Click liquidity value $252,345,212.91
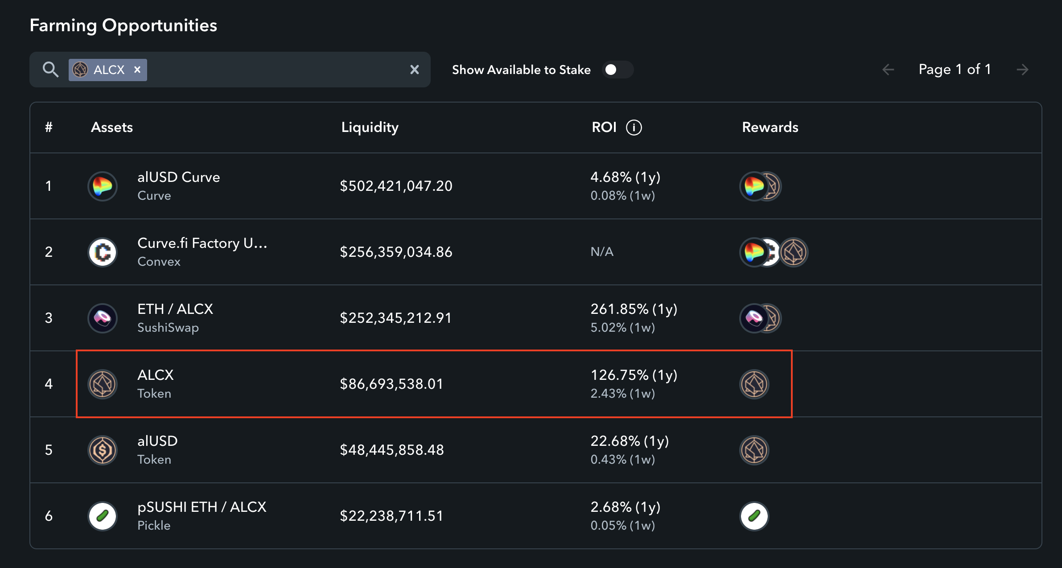This screenshot has width=1062, height=568. coord(395,318)
